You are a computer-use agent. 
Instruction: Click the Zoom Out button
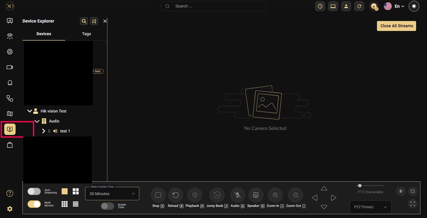(x=296, y=195)
